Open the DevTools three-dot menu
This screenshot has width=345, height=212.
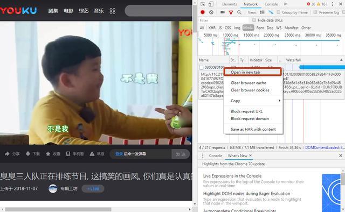point(332,4)
